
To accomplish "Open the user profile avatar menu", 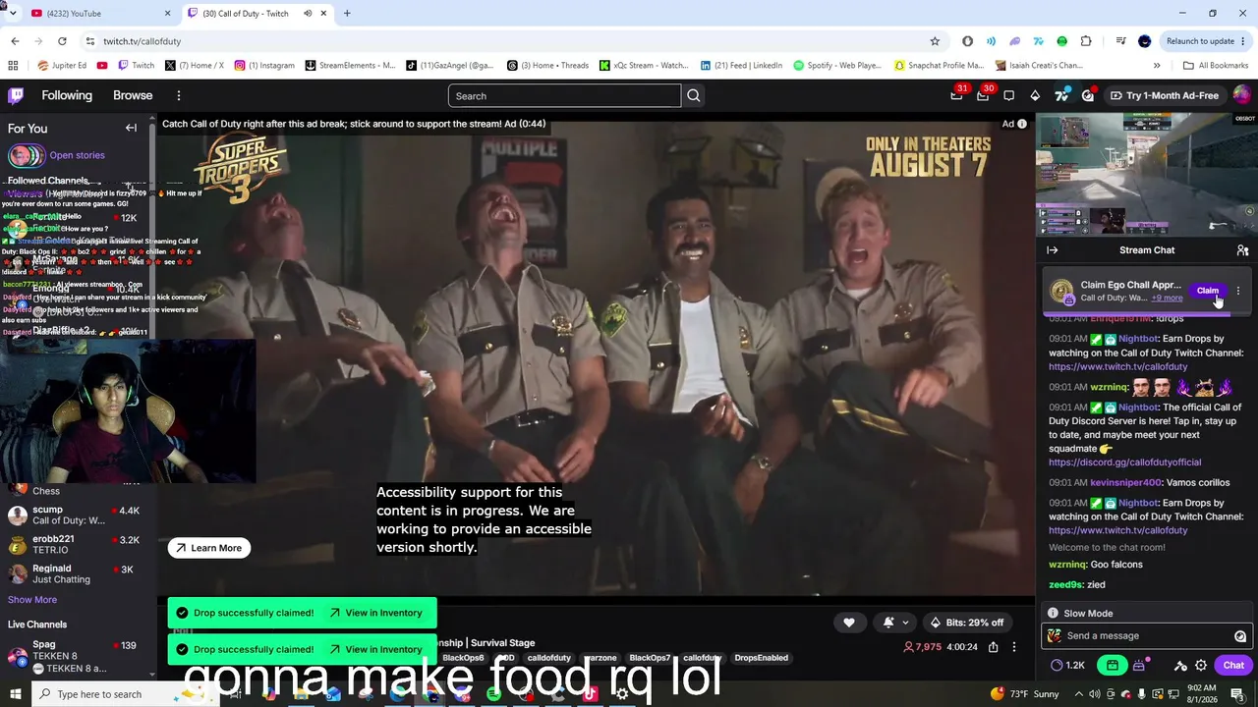I will [x=1241, y=95].
